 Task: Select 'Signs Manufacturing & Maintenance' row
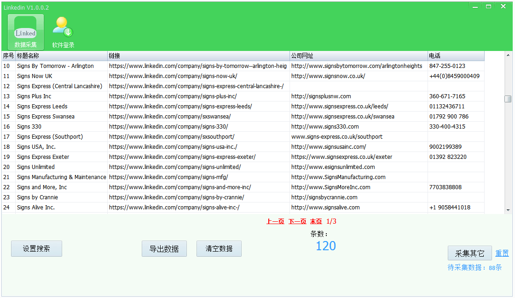tap(243, 177)
